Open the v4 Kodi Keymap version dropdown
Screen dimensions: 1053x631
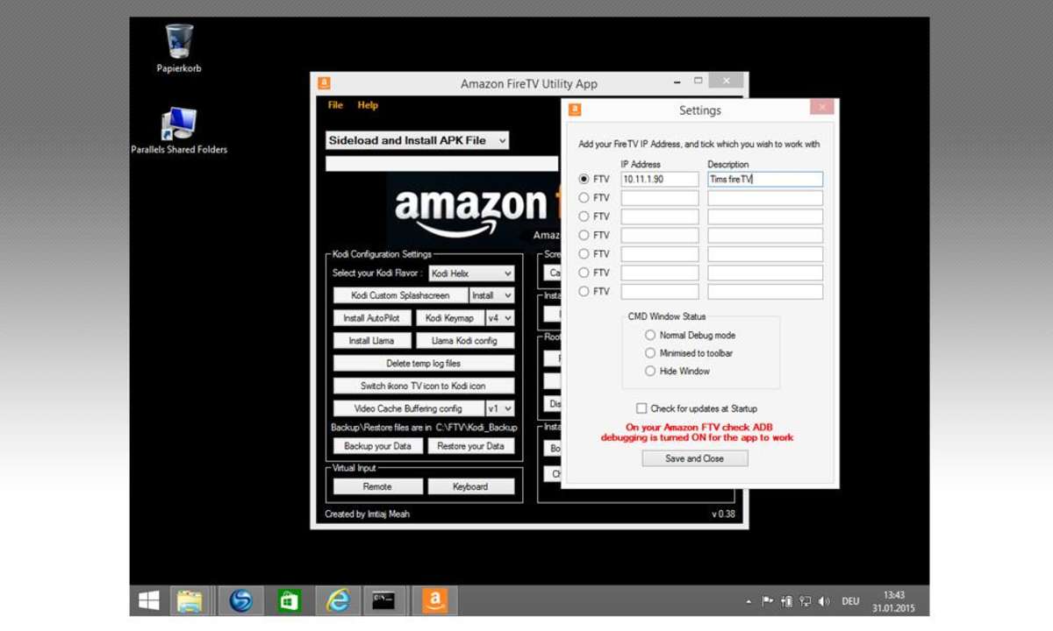pyautogui.click(x=499, y=318)
